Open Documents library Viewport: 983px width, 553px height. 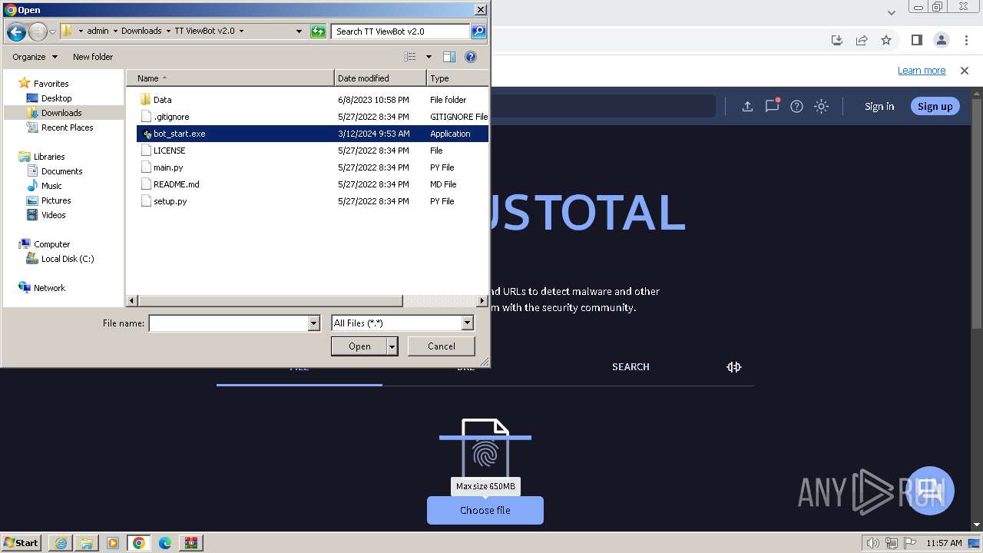61,171
